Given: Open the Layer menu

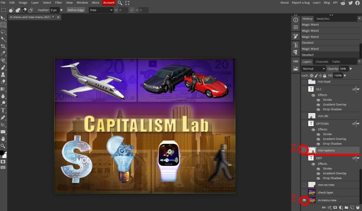Looking at the screenshot, I should 35,3.
